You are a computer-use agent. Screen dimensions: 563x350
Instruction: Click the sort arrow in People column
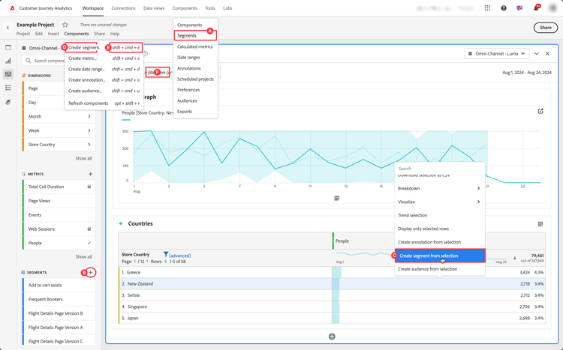[514, 258]
